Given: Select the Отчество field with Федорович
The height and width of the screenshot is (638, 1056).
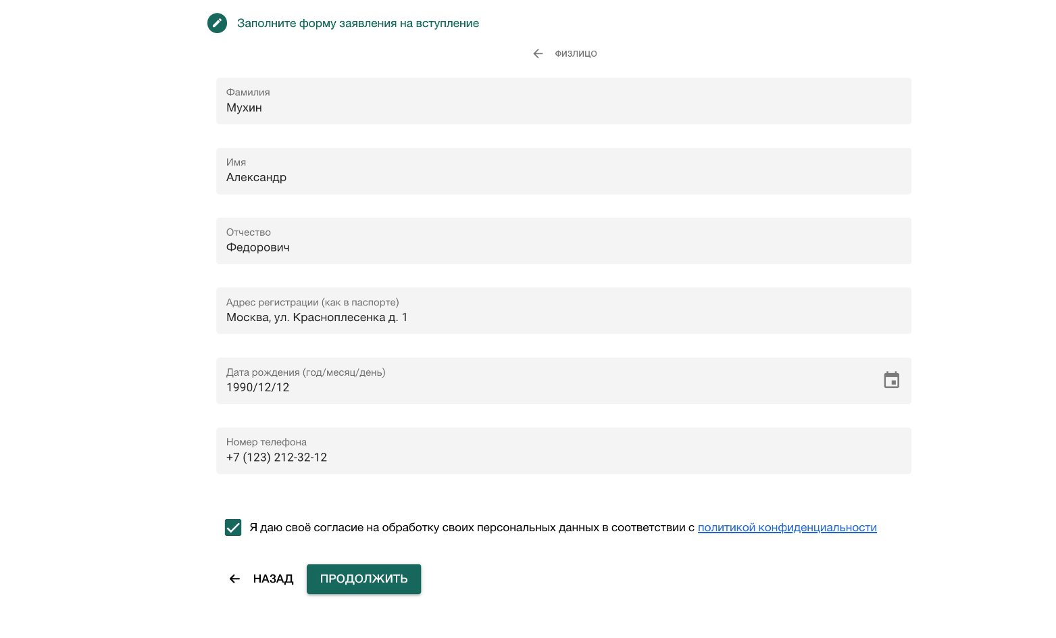Looking at the screenshot, I should tap(563, 248).
